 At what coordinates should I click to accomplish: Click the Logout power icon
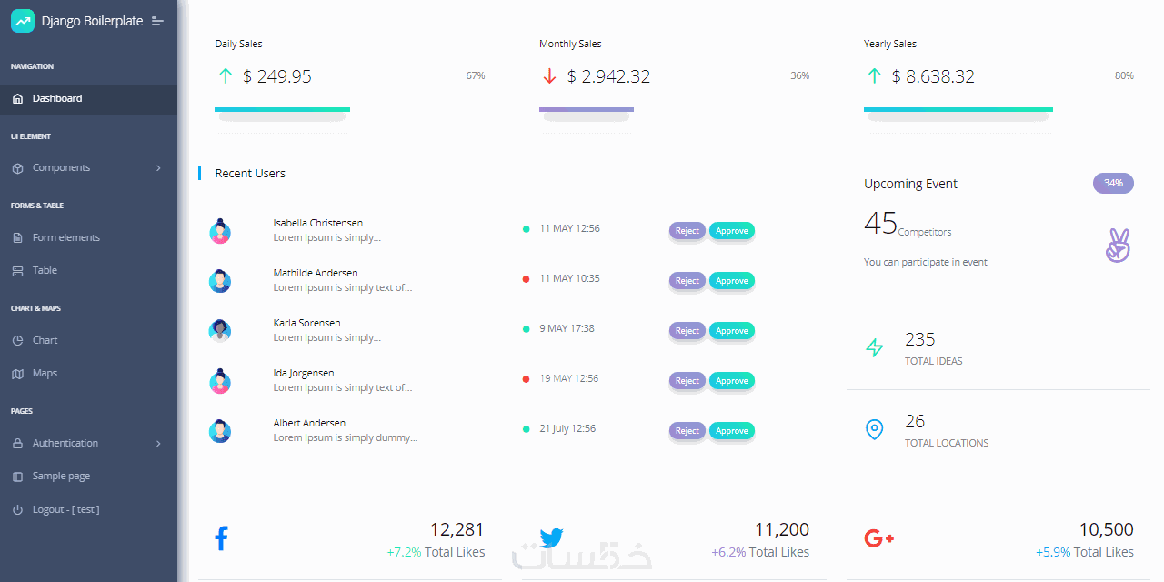coord(17,510)
